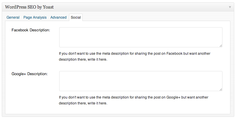
Task: Click "description there, write it here." under Facebook box
Action: (x=83, y=59)
